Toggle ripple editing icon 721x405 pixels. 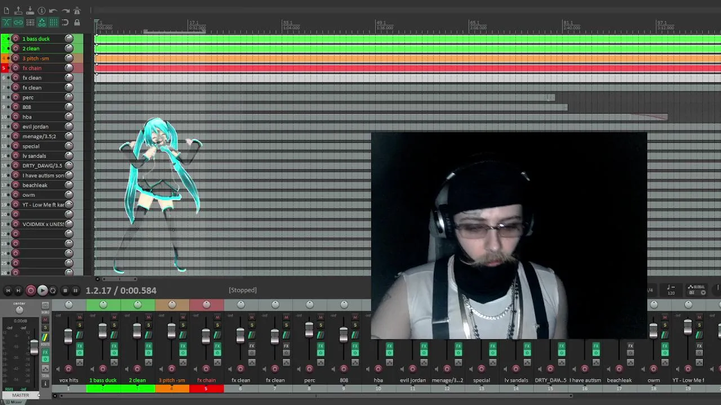pyautogui.click(x=30, y=22)
